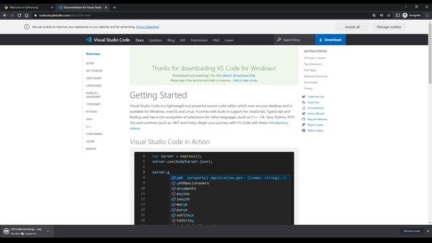Expand USER GUIDE section in sidebar
Viewport: 432px width, 243px height.
94,78
